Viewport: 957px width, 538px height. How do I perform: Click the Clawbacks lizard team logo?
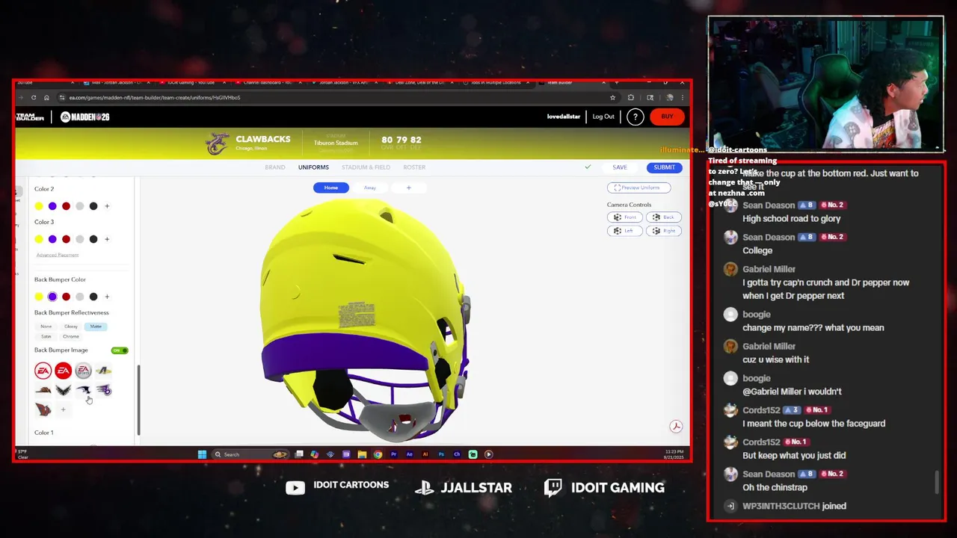coord(218,143)
